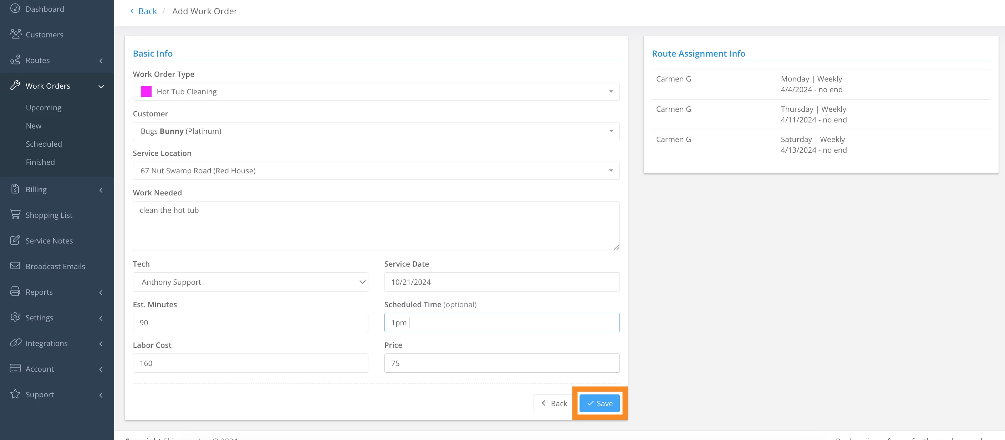Click the magenta Hot Tub Cleaning swatch
The image size is (1005, 440).
pyautogui.click(x=146, y=91)
